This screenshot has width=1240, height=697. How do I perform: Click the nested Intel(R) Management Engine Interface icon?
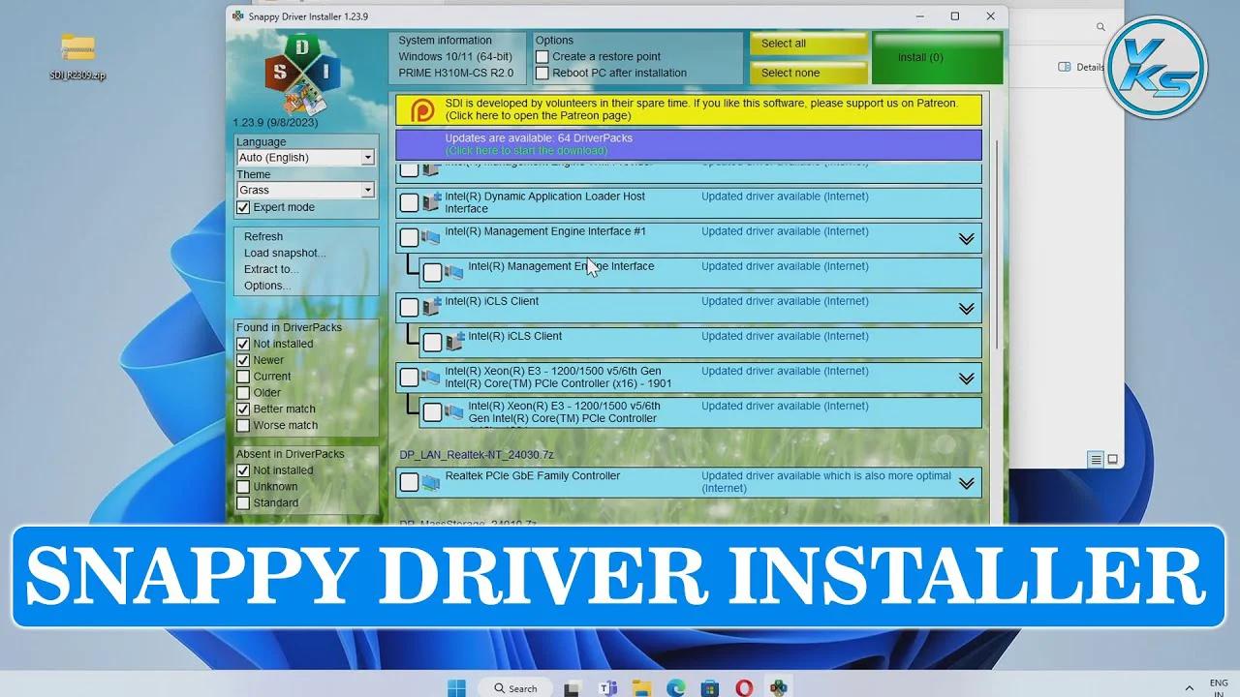(x=454, y=272)
